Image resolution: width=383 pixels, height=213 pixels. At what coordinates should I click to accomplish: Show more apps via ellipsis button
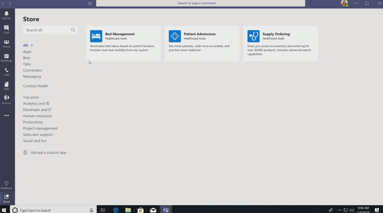coord(6,115)
